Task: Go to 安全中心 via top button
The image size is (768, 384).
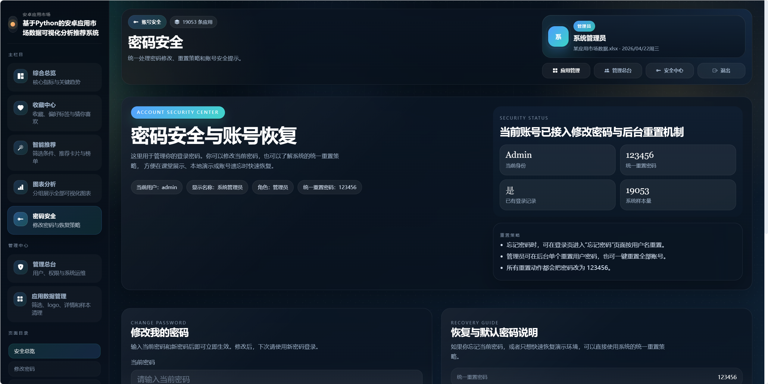Action: tap(670, 70)
